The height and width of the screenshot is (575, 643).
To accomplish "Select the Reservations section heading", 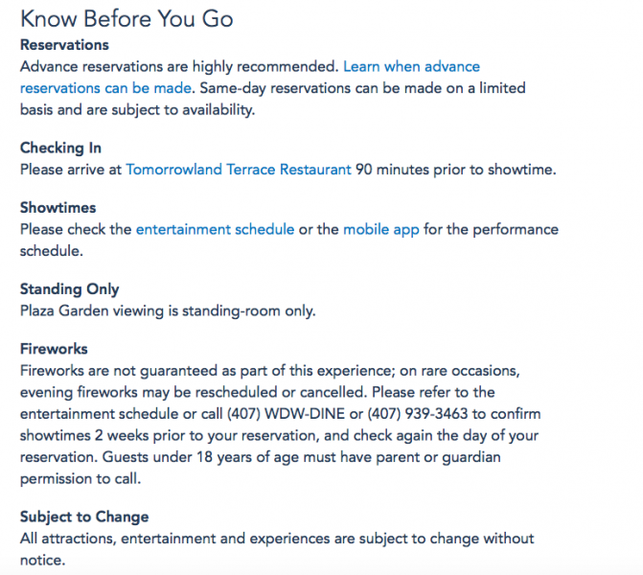I will [x=64, y=45].
